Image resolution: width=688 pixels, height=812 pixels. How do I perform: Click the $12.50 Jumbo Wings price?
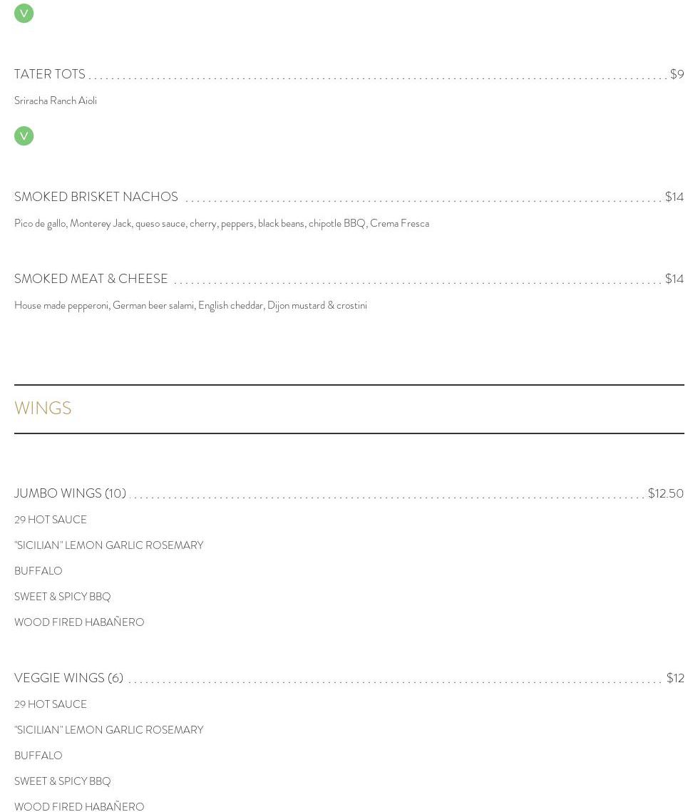tap(665, 493)
